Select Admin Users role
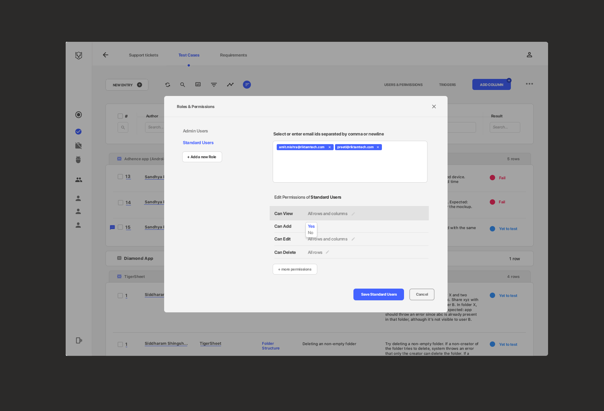Viewport: 604px width, 411px height. [195, 131]
